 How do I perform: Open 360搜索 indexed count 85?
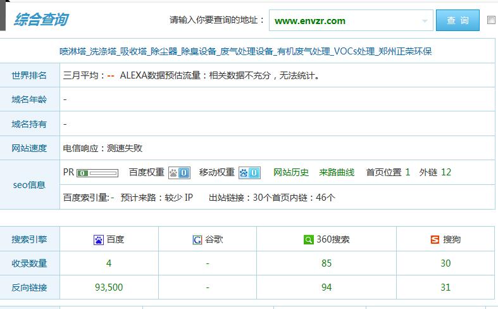[x=327, y=263]
